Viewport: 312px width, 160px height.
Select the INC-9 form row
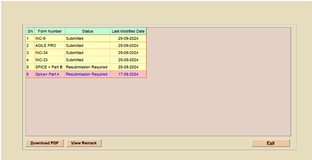tap(50, 39)
